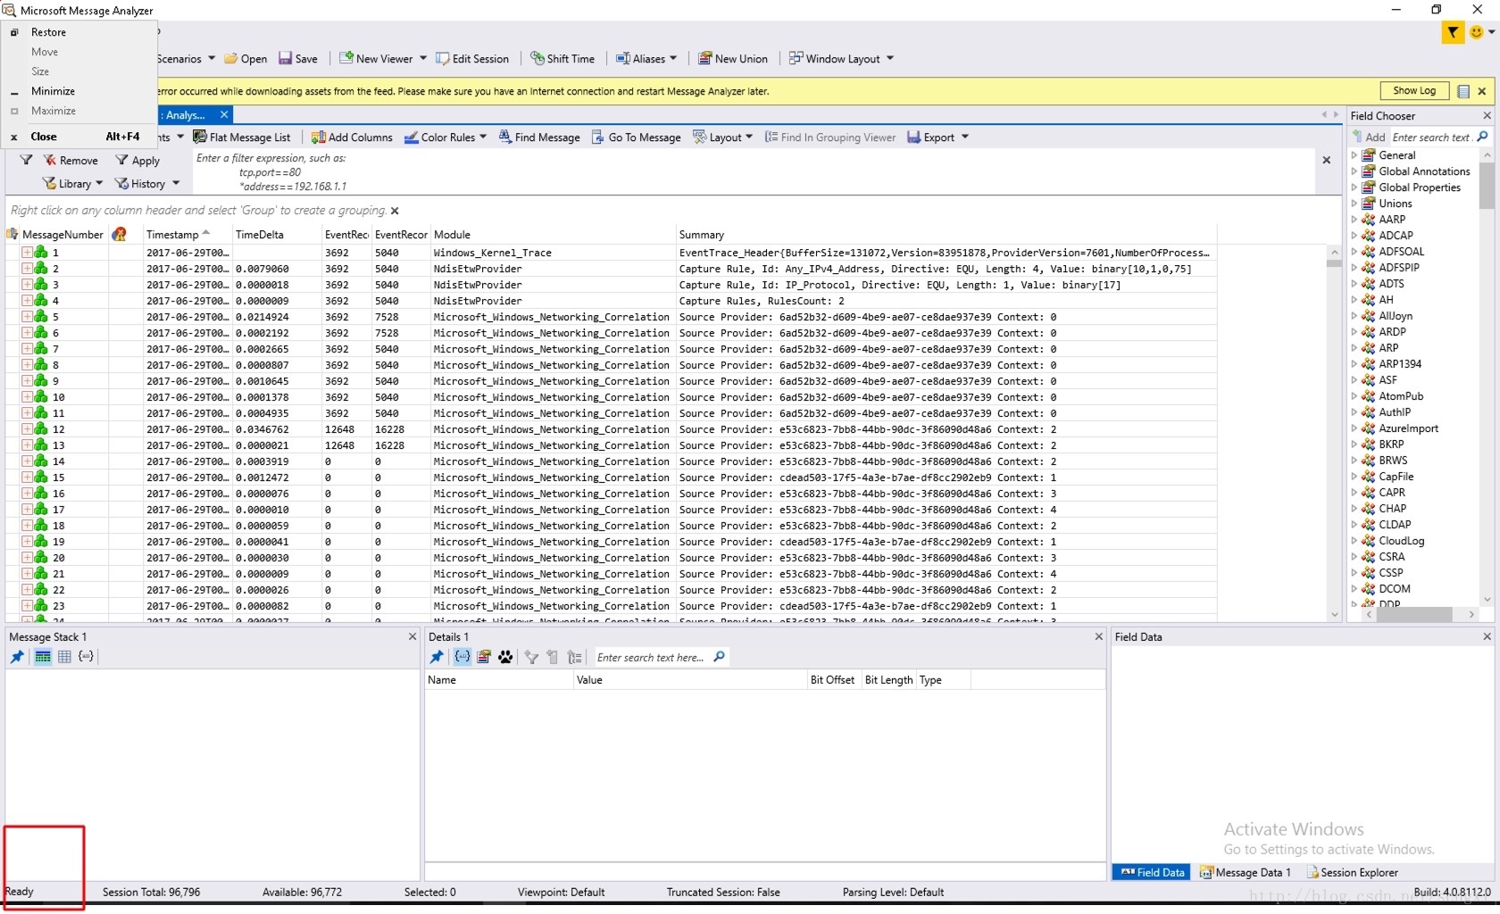The height and width of the screenshot is (914, 1500).
Task: Expand the Global Annotations node
Action: (x=1354, y=170)
